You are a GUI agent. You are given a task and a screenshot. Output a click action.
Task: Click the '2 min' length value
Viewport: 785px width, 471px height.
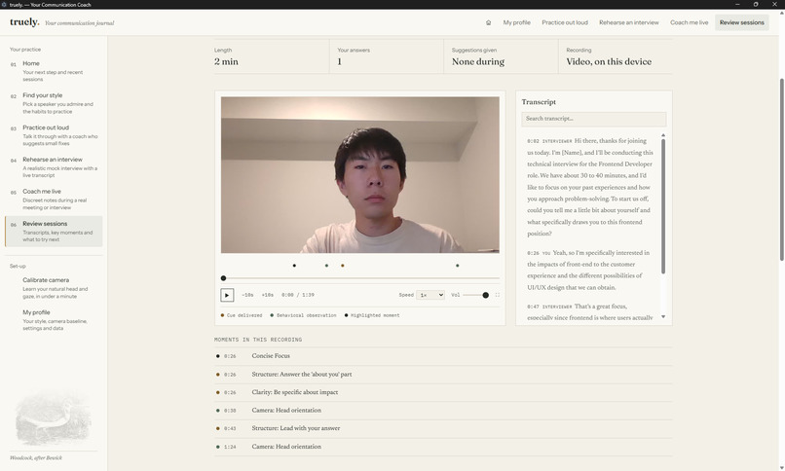coord(226,61)
